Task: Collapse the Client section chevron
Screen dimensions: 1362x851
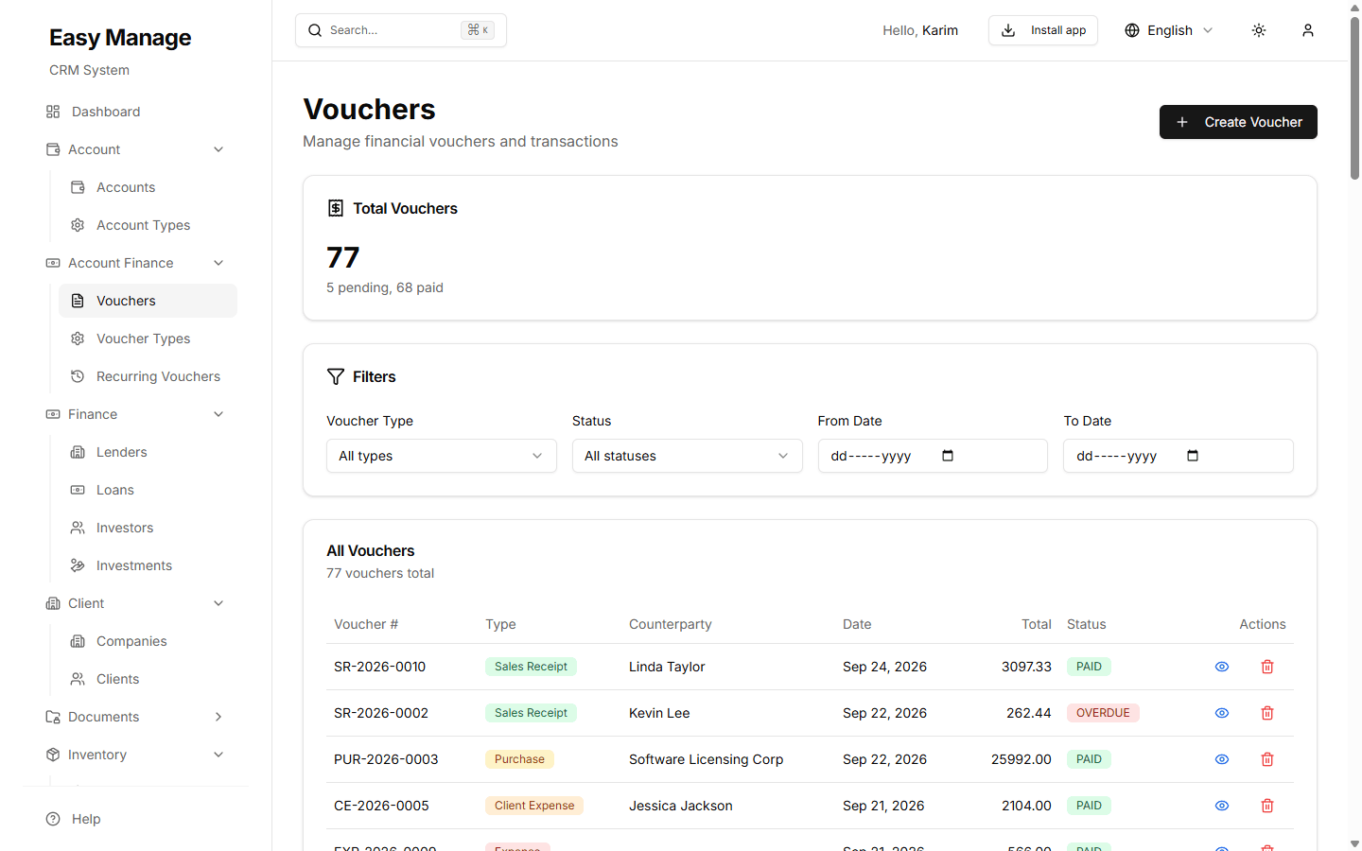Action: pyautogui.click(x=218, y=603)
